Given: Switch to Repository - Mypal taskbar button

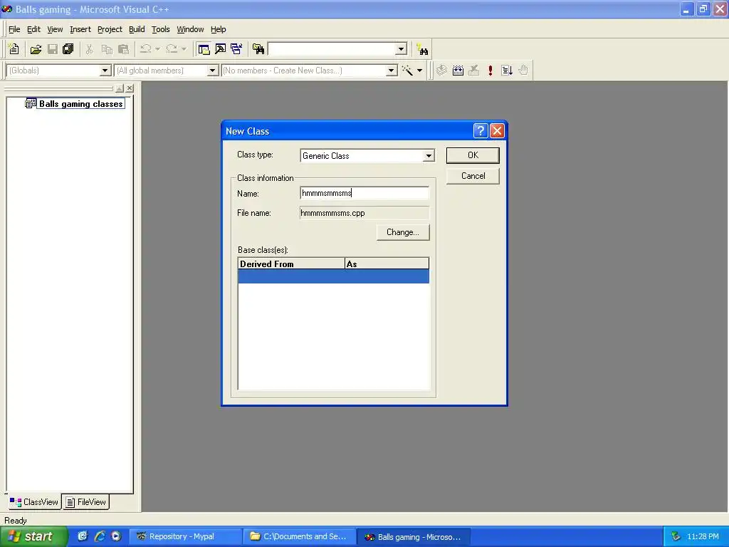Looking at the screenshot, I should (x=185, y=536).
